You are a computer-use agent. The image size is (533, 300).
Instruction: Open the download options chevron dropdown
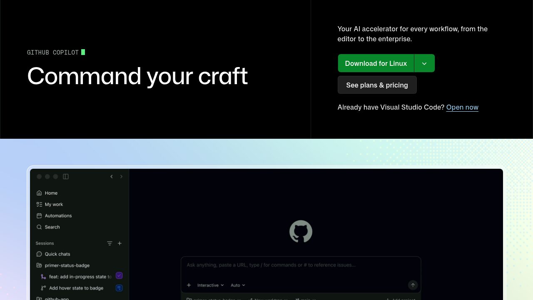(424, 63)
